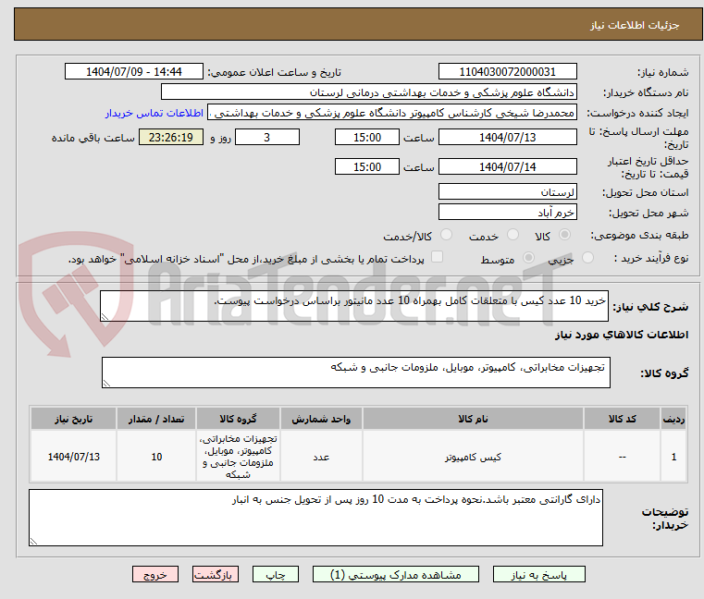Click the response deadline date 1404/07/13

pyautogui.click(x=507, y=138)
